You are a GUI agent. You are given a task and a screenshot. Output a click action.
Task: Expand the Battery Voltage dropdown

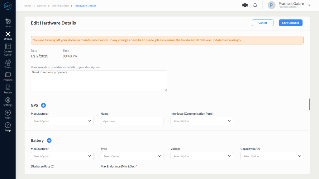point(202,156)
